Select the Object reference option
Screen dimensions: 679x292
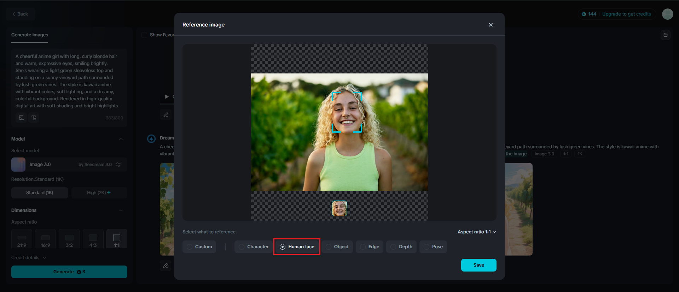tap(337, 247)
